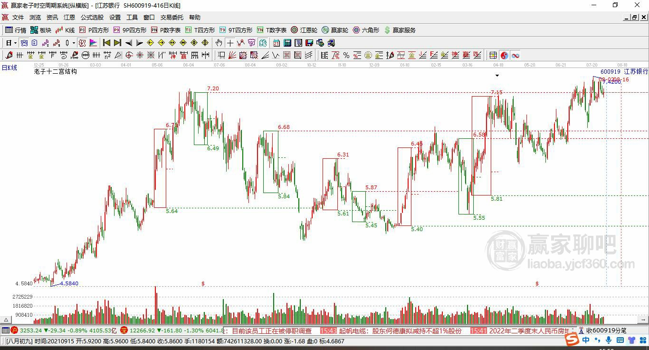The image size is (649, 350).
Task: Open the yellow-and-black grid table icon
Action: click(x=493, y=55)
